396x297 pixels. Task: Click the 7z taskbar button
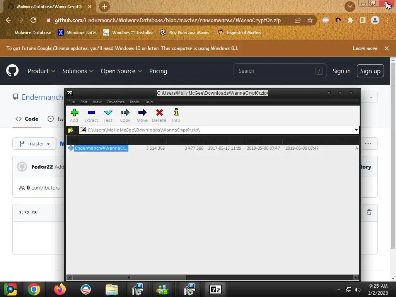click(215, 289)
